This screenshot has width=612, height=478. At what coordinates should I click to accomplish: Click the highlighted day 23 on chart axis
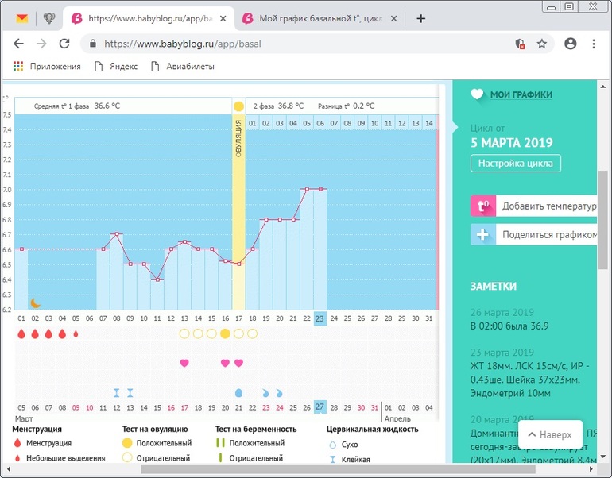coord(320,318)
